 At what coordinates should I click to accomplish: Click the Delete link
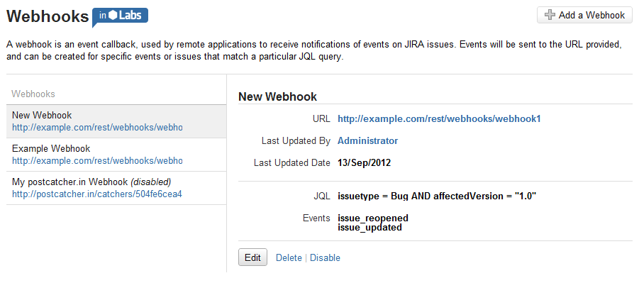(x=289, y=257)
